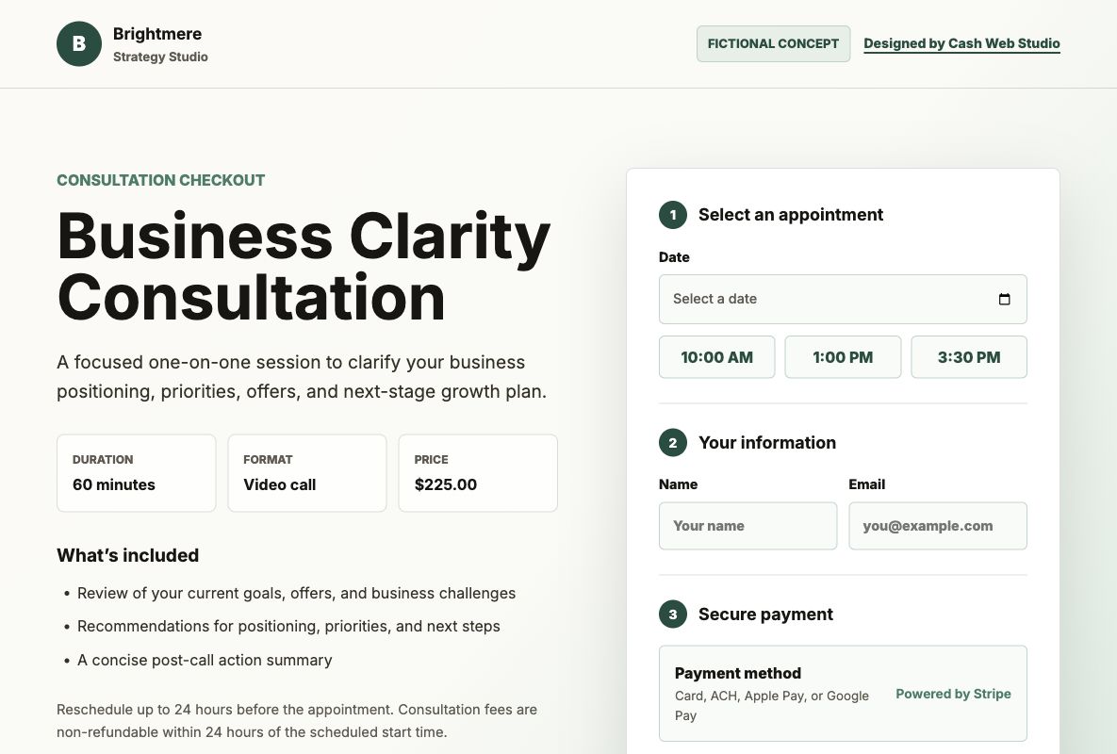Click the Brightmere B logo circle

[79, 43]
